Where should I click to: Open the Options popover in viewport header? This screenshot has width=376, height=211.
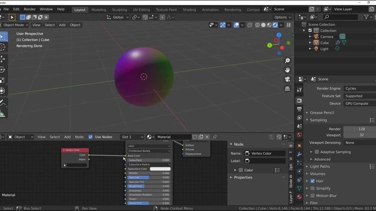coord(283,17)
